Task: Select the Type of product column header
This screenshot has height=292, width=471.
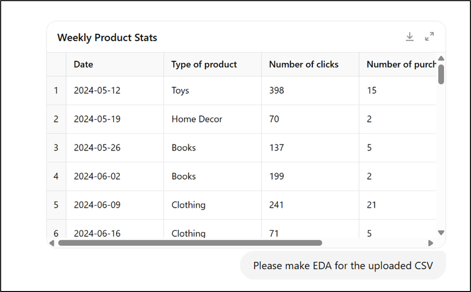Action: pos(213,64)
